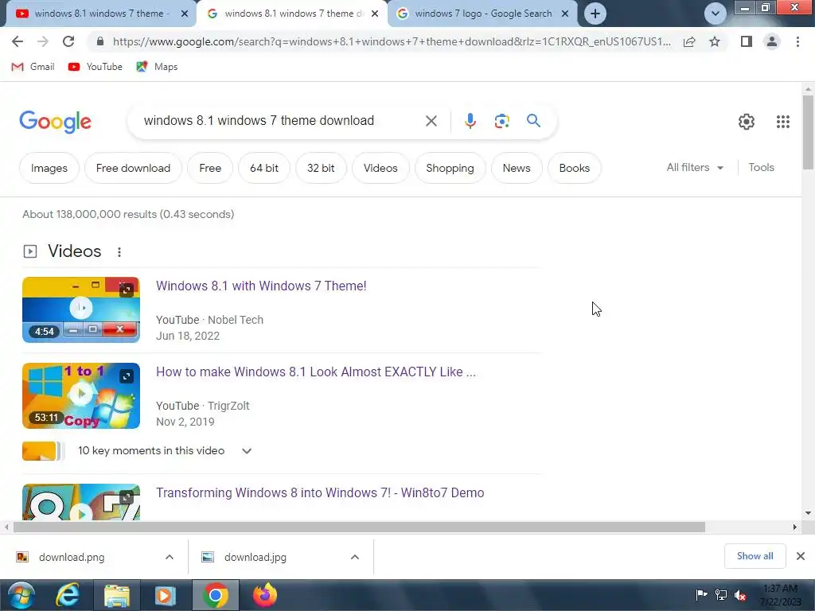Expand download.png options chevron

tap(170, 557)
